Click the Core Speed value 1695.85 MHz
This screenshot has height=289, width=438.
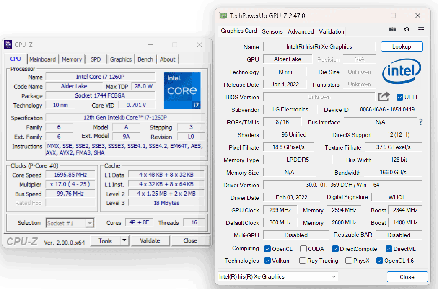coord(70,175)
